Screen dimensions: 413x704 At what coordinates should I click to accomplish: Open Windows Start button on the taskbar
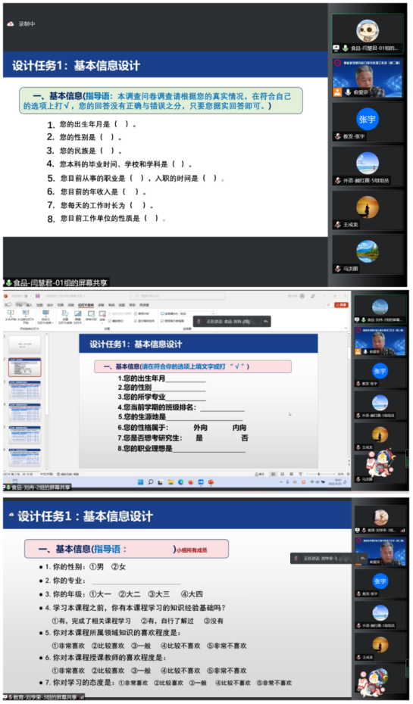tap(141, 482)
